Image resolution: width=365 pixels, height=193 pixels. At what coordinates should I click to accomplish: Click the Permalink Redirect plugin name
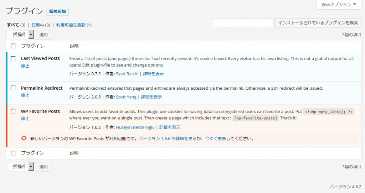tap(42, 88)
